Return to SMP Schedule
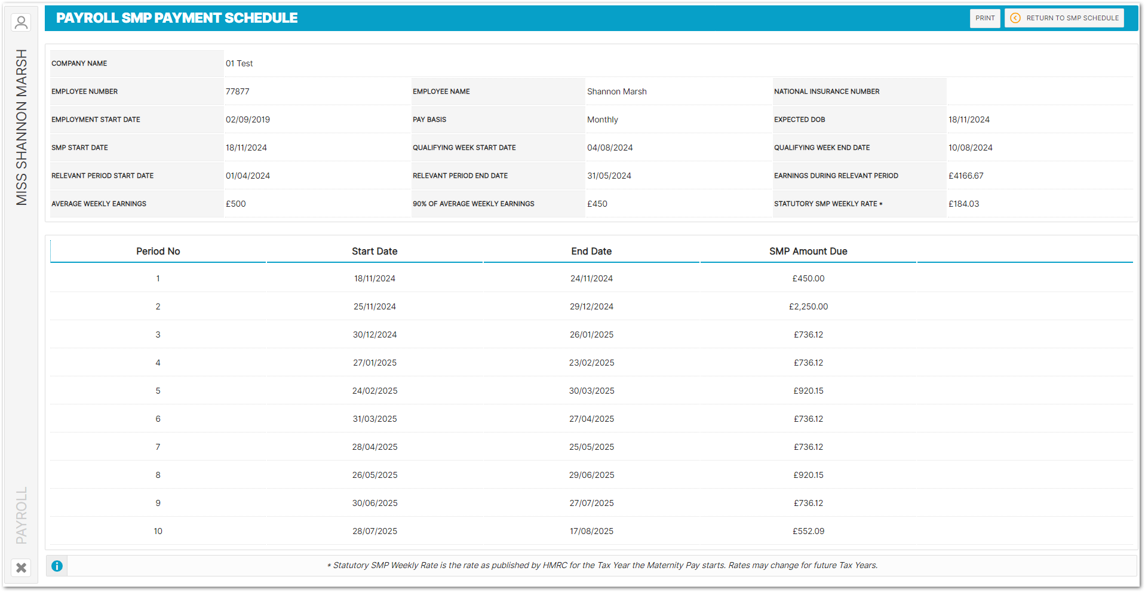This screenshot has height=592, width=1145. pyautogui.click(x=1064, y=18)
